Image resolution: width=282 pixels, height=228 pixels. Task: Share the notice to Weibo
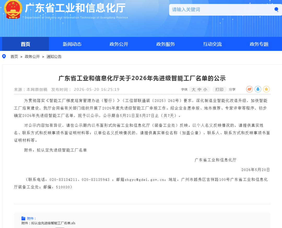[249, 89]
